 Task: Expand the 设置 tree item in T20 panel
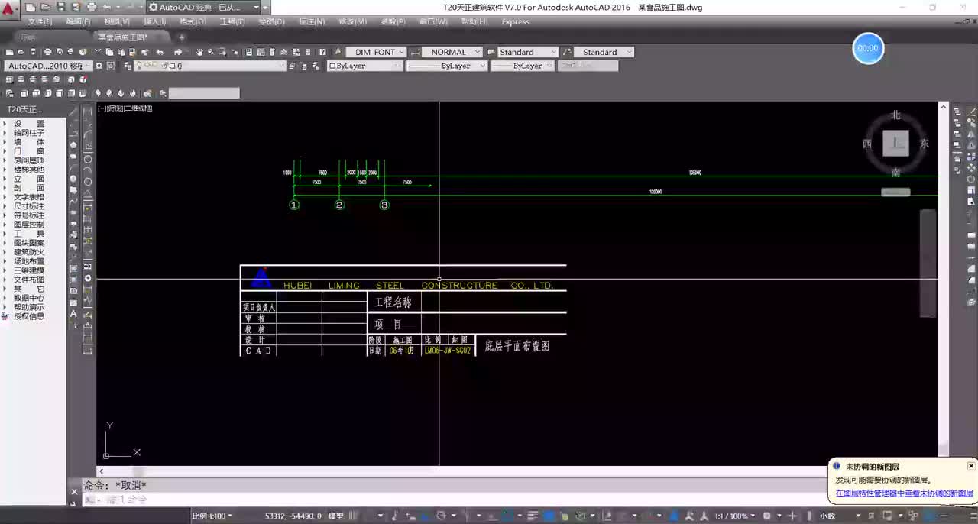pyautogui.click(x=5, y=124)
